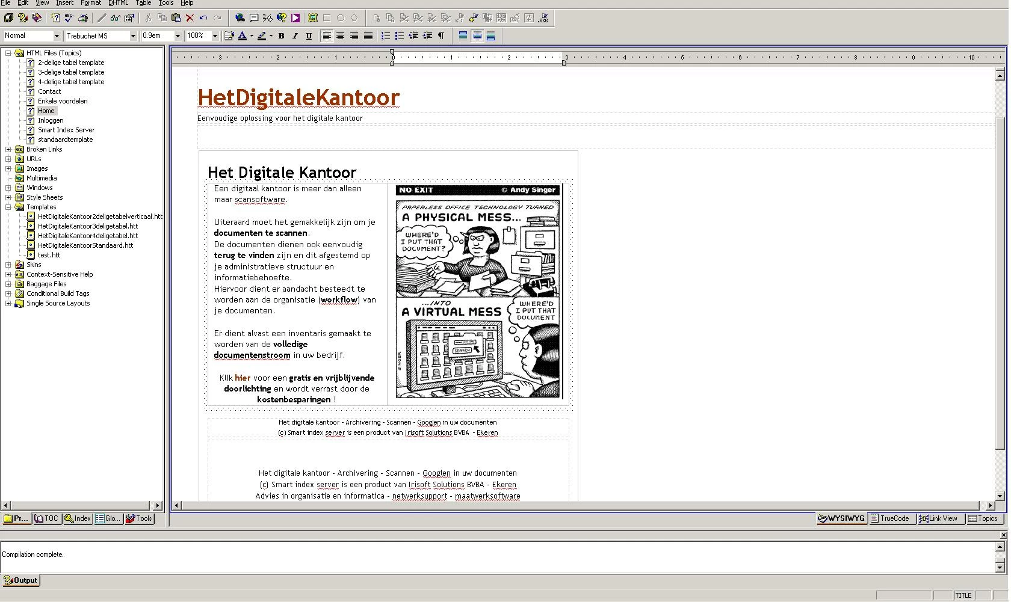Align paragraph left
Viewport: 1011px width, 602px height.
(x=327, y=36)
